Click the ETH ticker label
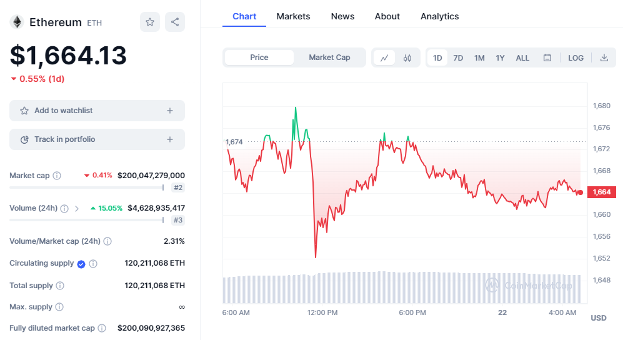 (x=94, y=23)
